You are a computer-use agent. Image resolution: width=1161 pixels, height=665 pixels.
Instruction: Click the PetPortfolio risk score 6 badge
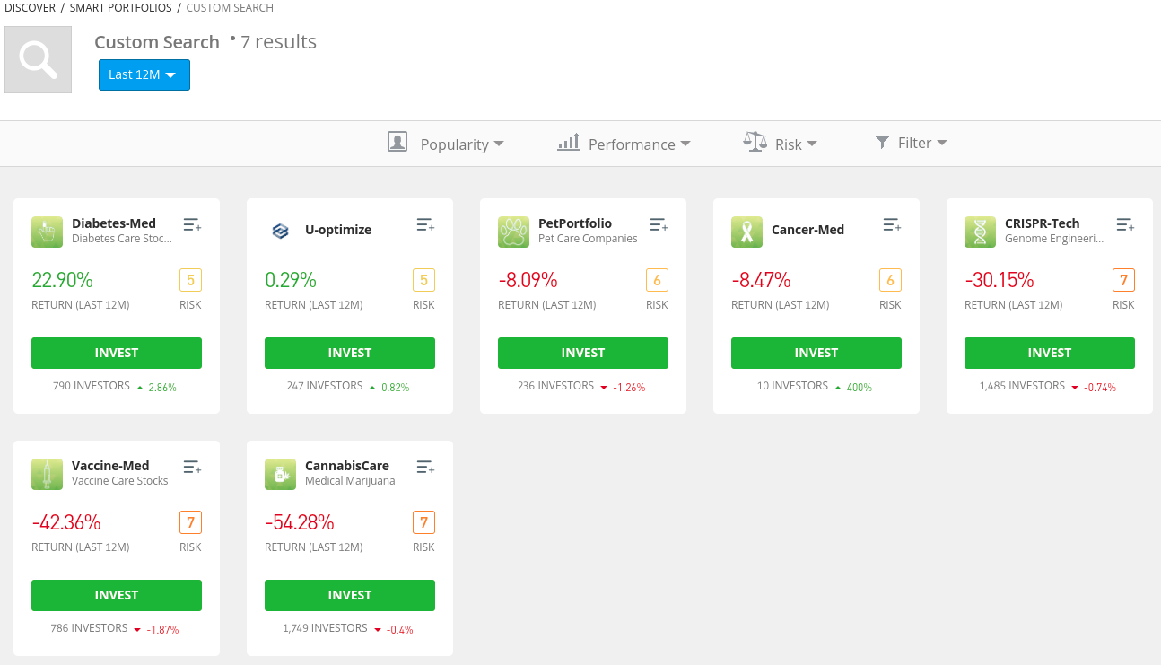657,280
